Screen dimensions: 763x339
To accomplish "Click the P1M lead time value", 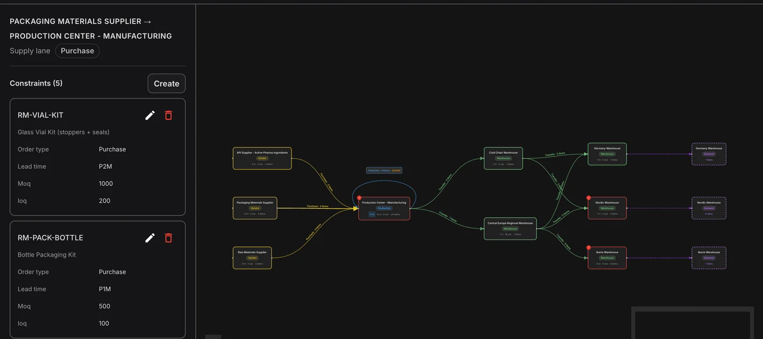I will pyautogui.click(x=105, y=289).
